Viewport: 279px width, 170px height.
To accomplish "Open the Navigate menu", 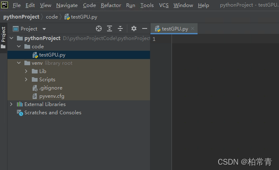I will (x=67, y=5).
